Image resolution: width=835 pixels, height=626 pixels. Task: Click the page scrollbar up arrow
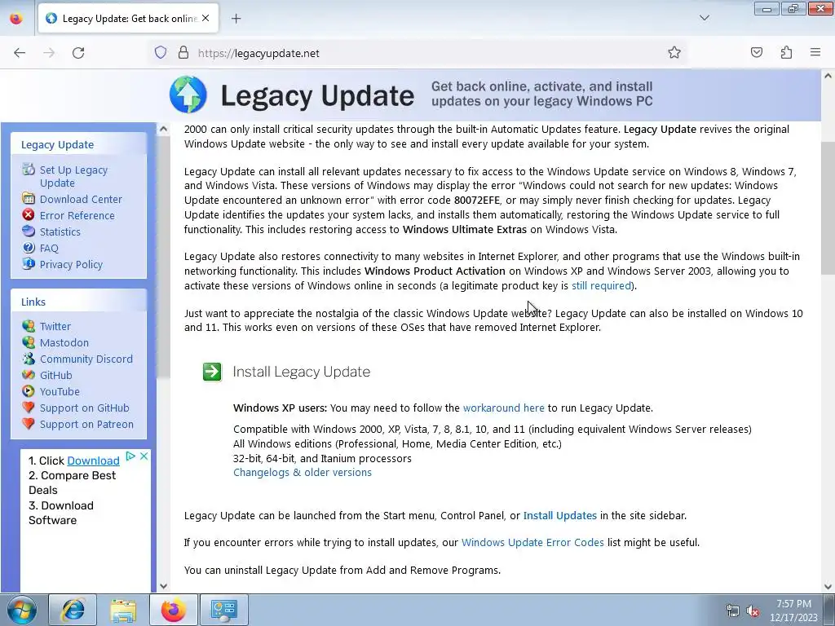(x=828, y=76)
